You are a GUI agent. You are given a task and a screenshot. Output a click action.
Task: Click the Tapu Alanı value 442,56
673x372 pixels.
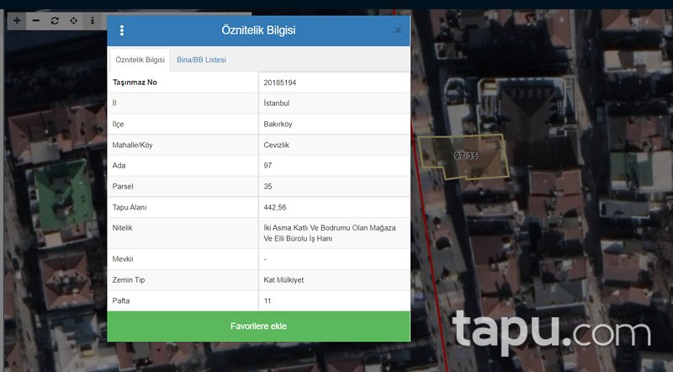[276, 207]
